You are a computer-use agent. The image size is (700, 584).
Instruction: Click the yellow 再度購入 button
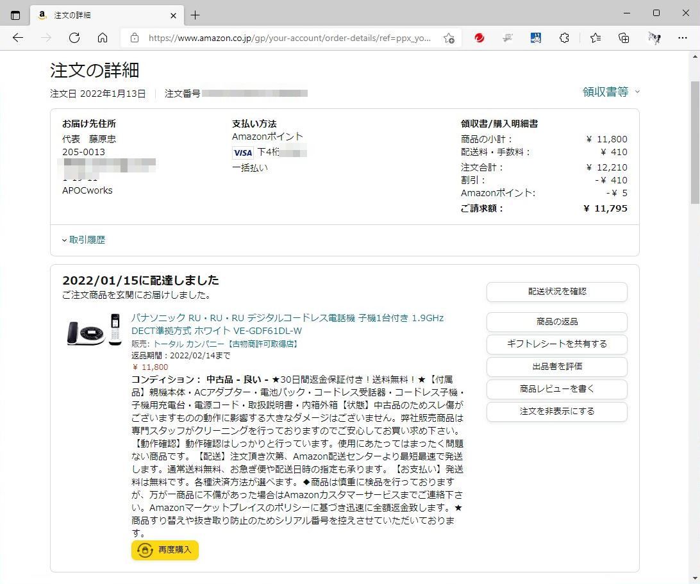[x=165, y=550]
